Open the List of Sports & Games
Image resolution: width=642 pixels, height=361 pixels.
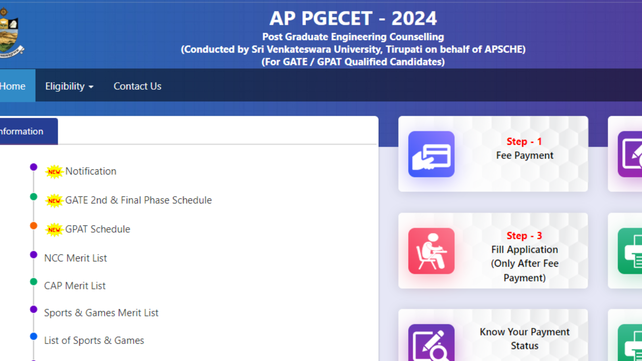pos(94,340)
